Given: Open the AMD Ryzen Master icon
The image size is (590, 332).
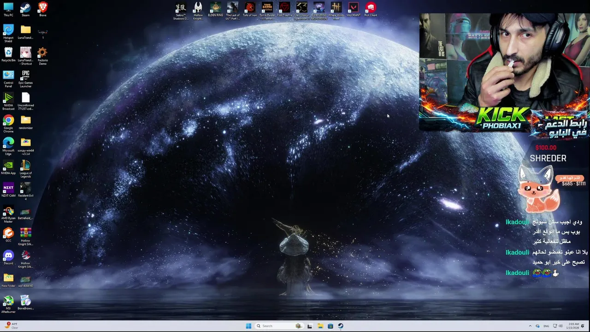Looking at the screenshot, I should [8, 214].
